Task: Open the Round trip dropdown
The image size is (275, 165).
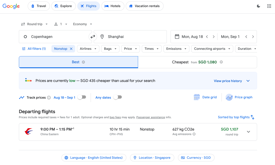Action: point(34,24)
